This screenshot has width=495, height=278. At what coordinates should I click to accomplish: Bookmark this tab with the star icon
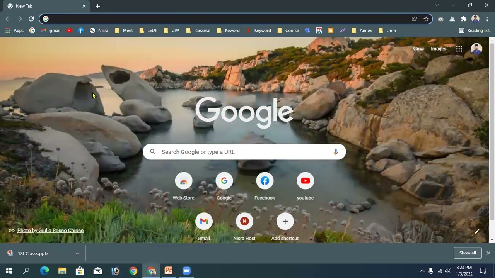coord(426,19)
